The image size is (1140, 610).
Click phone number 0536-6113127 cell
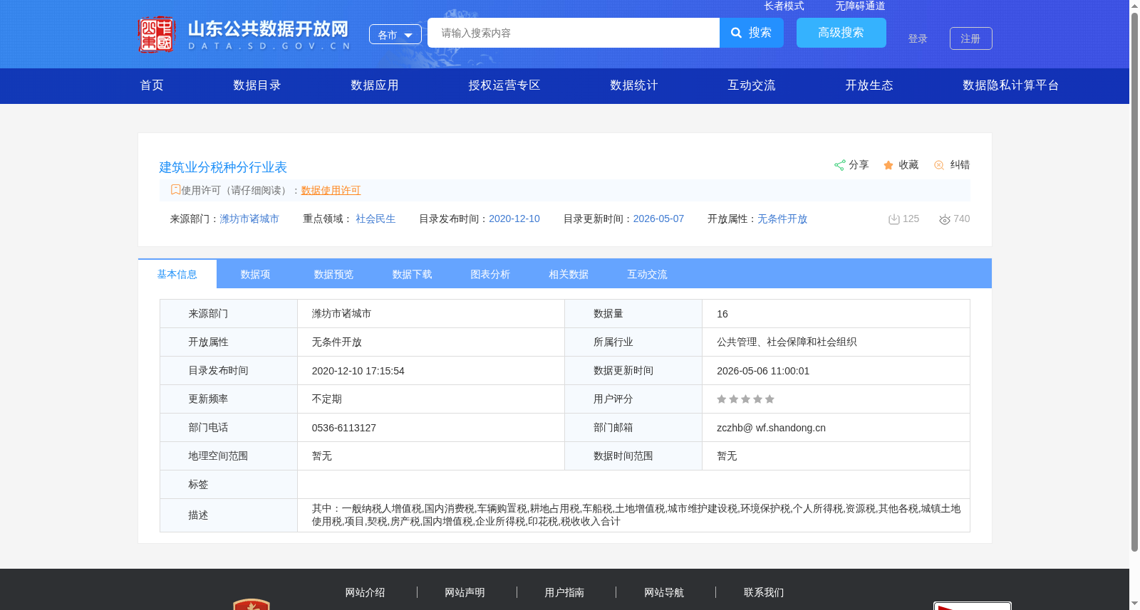click(x=431, y=428)
